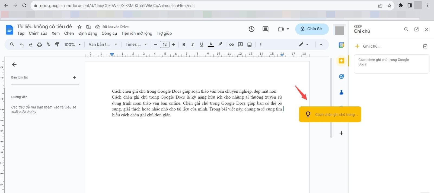Get add-ons with plus icon
This screenshot has height=193, width=434.
(342, 133)
